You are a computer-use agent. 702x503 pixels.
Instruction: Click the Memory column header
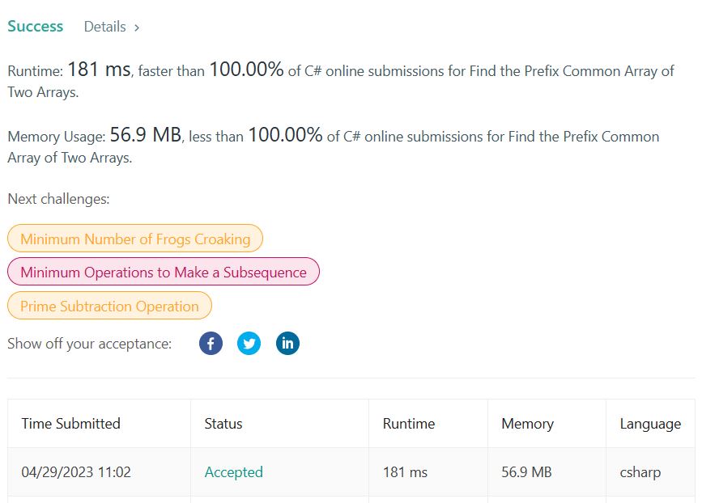click(527, 424)
